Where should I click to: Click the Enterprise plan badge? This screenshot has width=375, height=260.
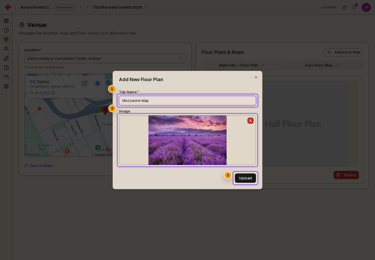65,7
